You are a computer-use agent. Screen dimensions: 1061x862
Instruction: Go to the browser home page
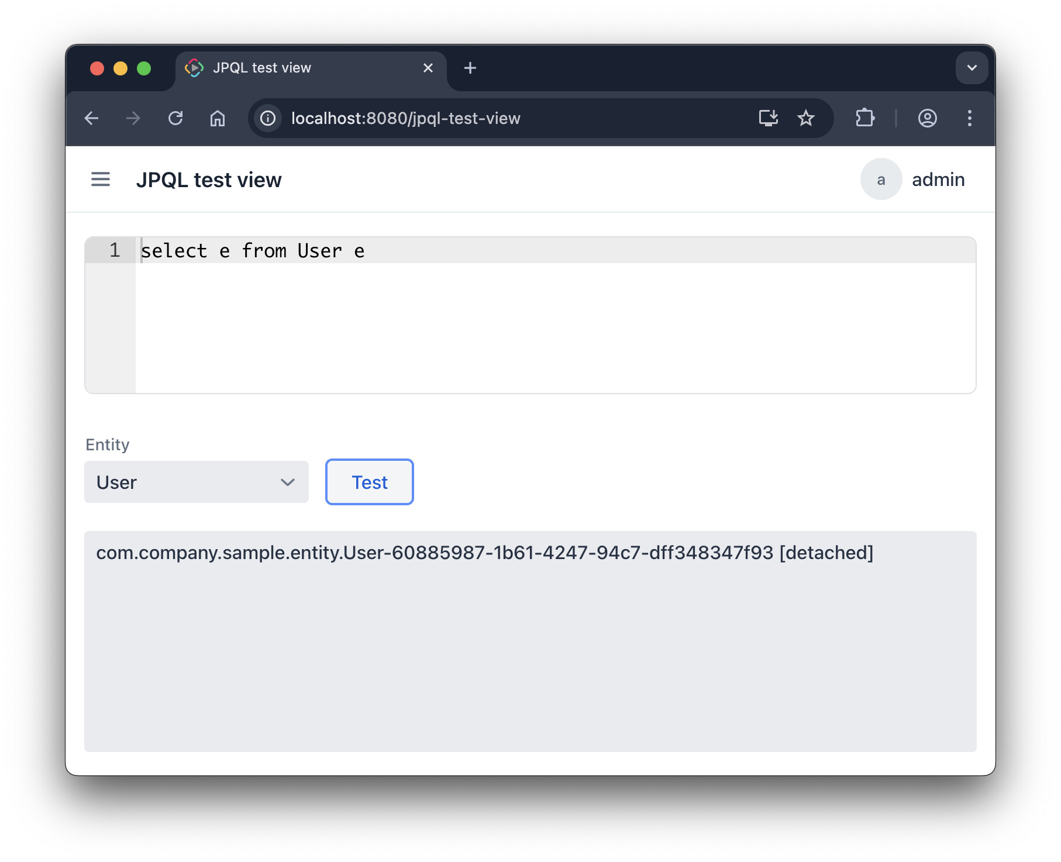point(218,119)
